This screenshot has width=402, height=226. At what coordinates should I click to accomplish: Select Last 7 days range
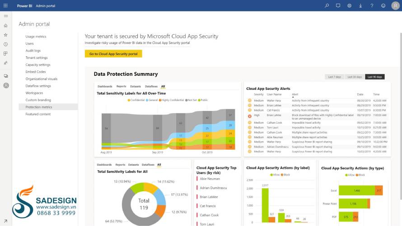click(x=335, y=77)
